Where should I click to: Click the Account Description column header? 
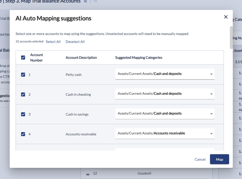coord(81,57)
